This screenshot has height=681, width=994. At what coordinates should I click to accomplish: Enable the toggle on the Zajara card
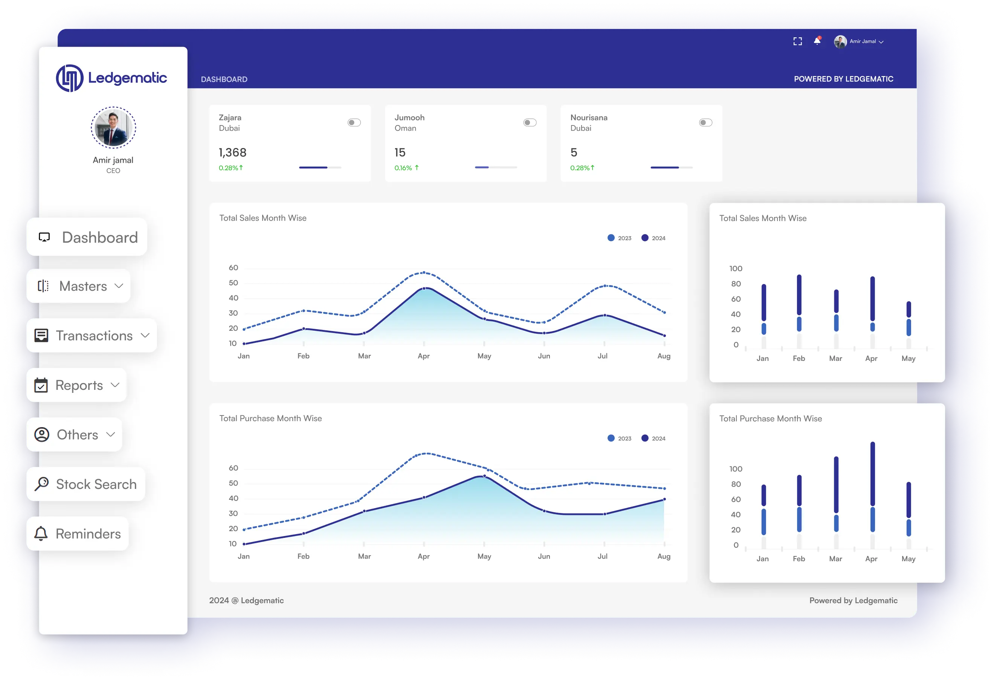[x=353, y=122]
